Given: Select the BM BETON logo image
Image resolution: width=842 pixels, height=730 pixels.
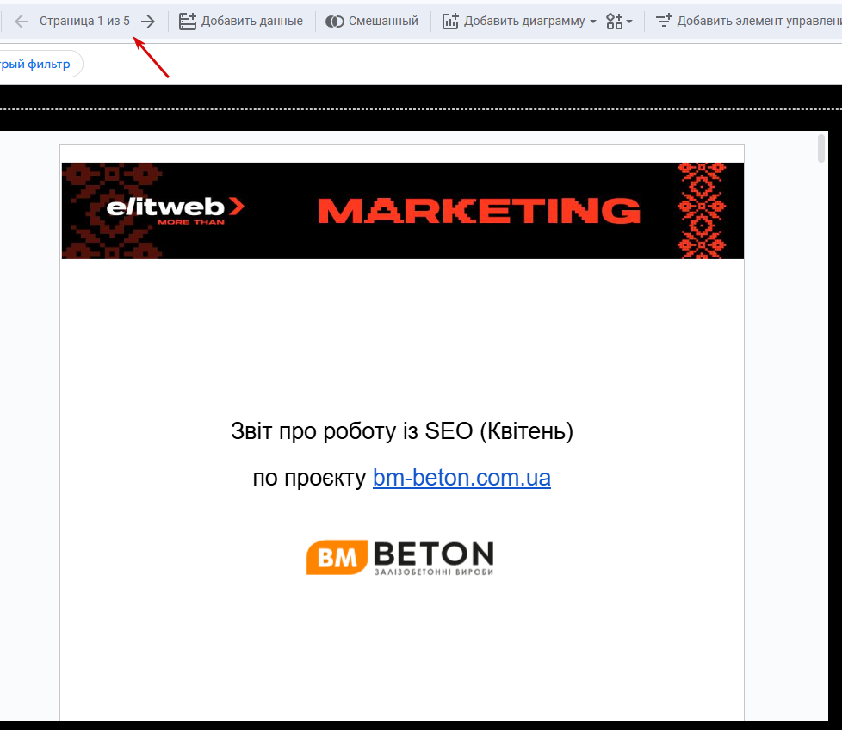Looking at the screenshot, I should [400, 558].
